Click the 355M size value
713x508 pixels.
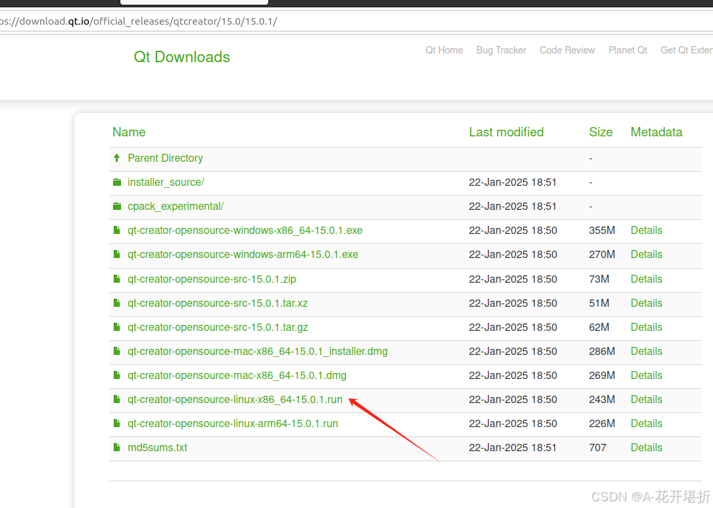point(601,231)
